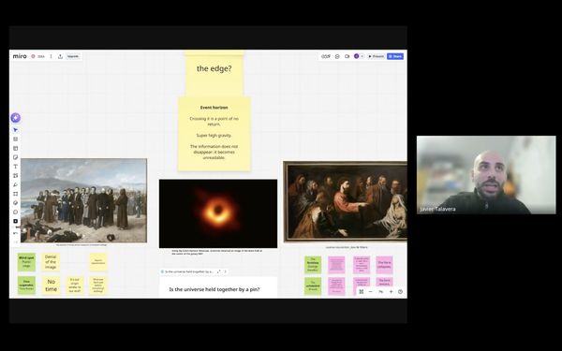The height and width of the screenshot is (351, 562).
Task: Click the heading 'Is the universe held together by a pin?'
Action: (x=214, y=289)
